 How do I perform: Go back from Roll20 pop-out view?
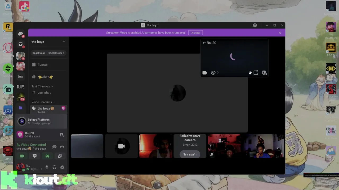pyautogui.click(x=204, y=43)
